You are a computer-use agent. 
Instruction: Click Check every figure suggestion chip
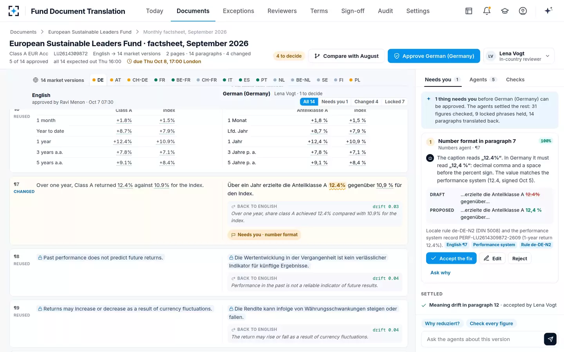(x=491, y=323)
